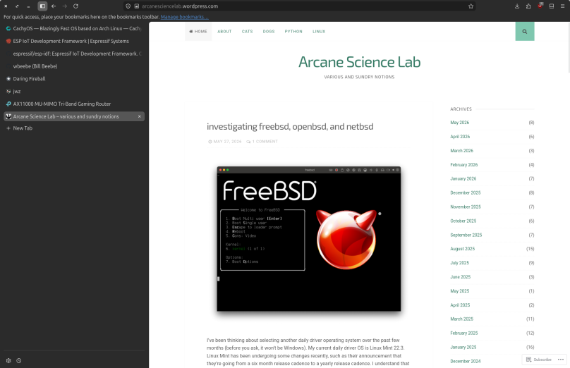Image resolution: width=570 pixels, height=368 pixels.
Task: Open February 2026 archive
Action: tap(464, 165)
